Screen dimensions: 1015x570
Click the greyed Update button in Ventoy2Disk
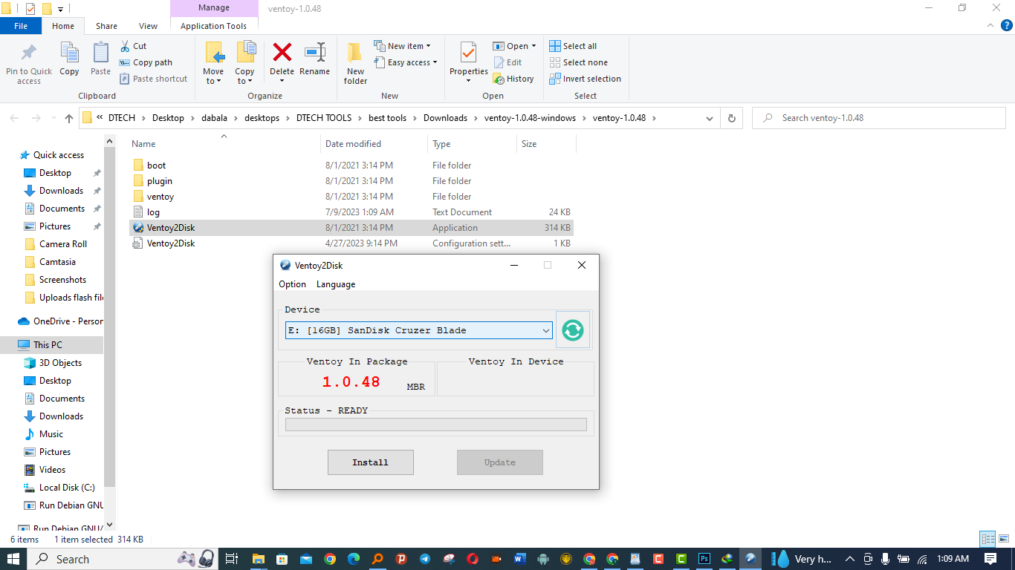point(499,462)
